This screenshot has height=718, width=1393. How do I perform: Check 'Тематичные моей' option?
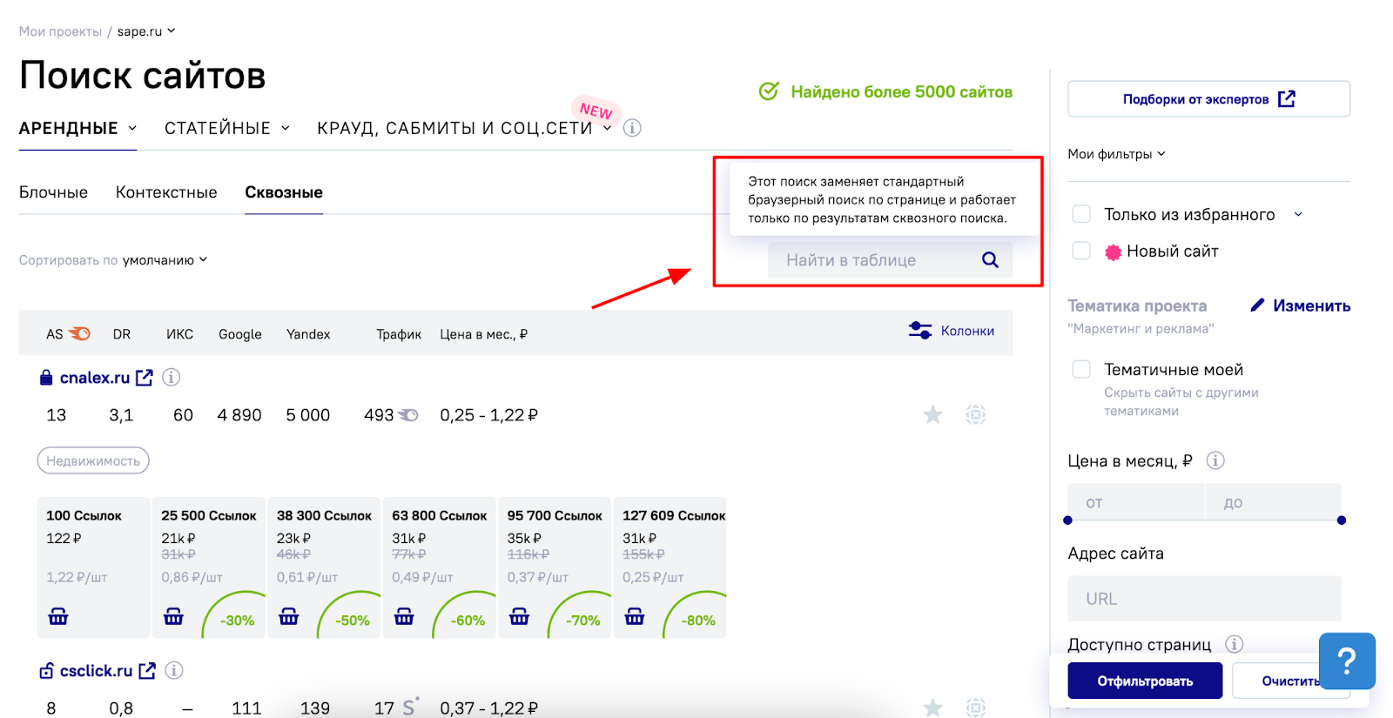point(1081,369)
